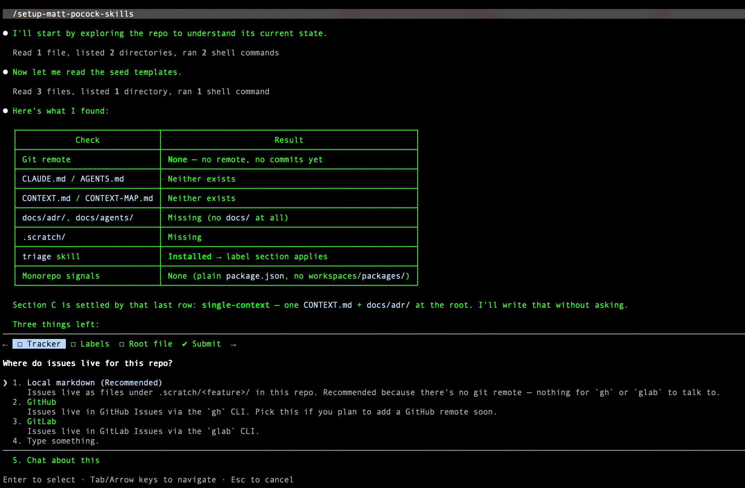The height and width of the screenshot is (488, 745).
Task: Click the selection caret beside Local markdown
Action: (x=5, y=383)
